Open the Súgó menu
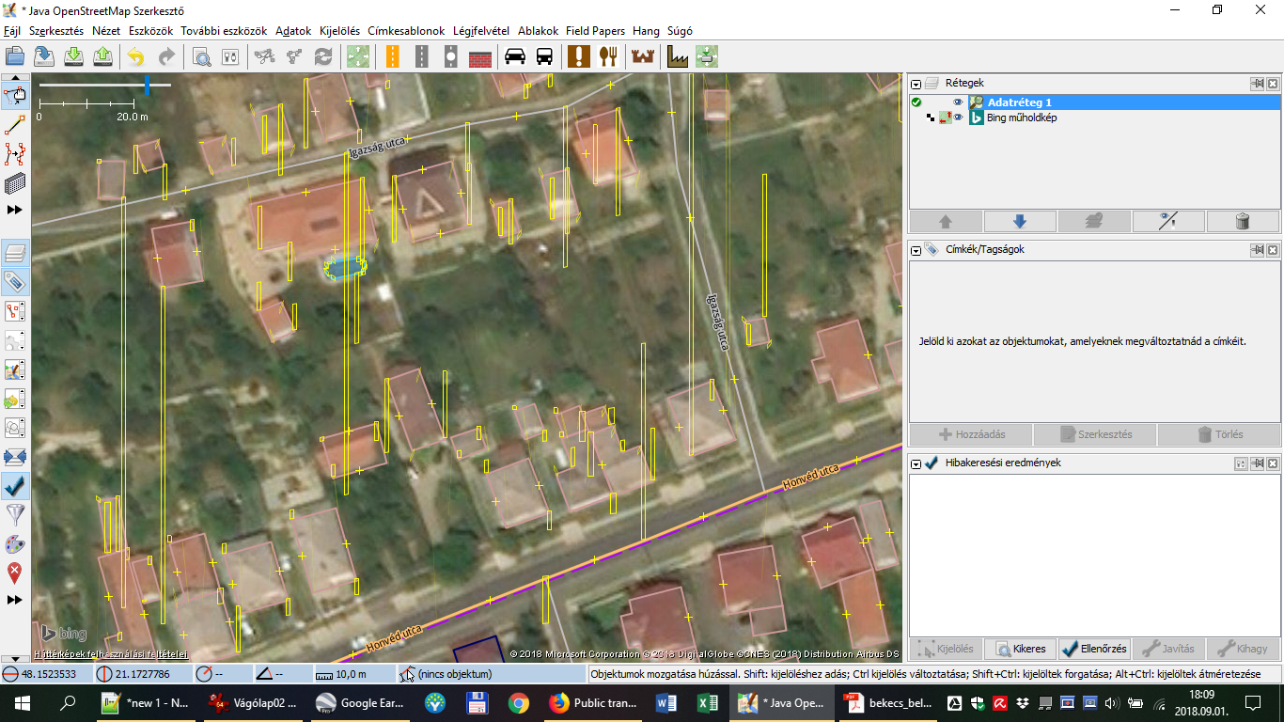 680,31
